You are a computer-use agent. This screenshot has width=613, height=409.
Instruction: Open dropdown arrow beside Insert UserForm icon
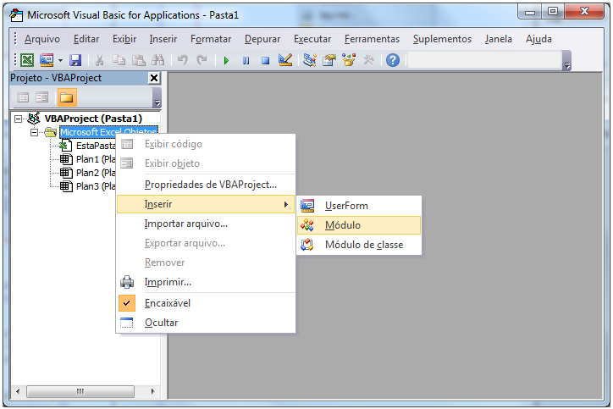click(x=59, y=60)
